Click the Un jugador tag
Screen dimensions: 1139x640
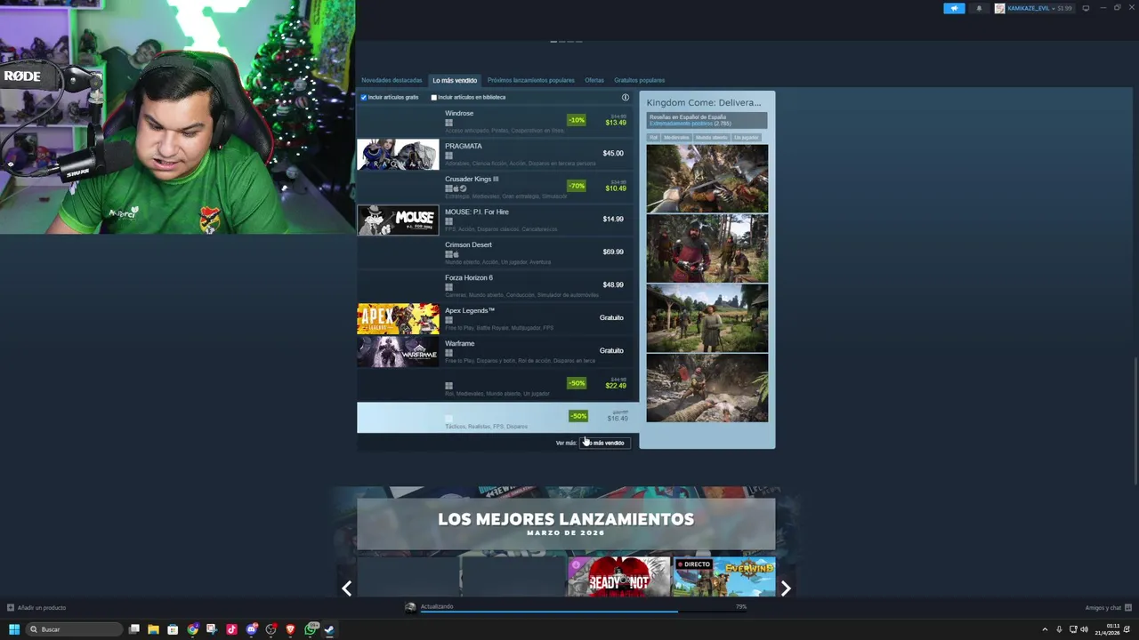747,138
